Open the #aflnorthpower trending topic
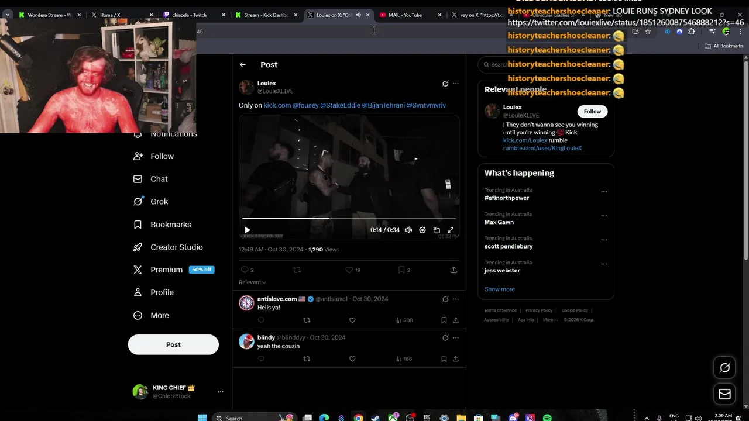The height and width of the screenshot is (421, 749). pos(507,198)
